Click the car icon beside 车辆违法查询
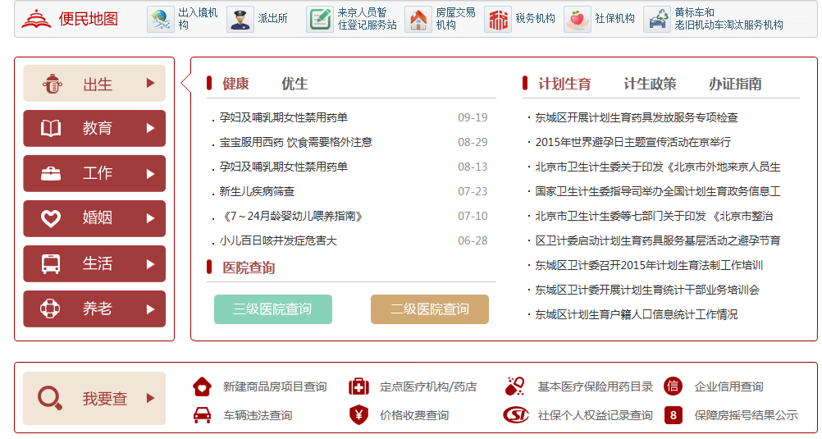The width and height of the screenshot is (822, 439). tap(202, 415)
